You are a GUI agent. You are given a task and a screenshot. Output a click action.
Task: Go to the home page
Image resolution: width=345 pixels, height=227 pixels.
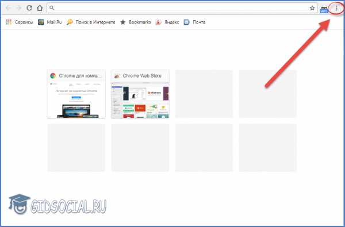point(40,8)
